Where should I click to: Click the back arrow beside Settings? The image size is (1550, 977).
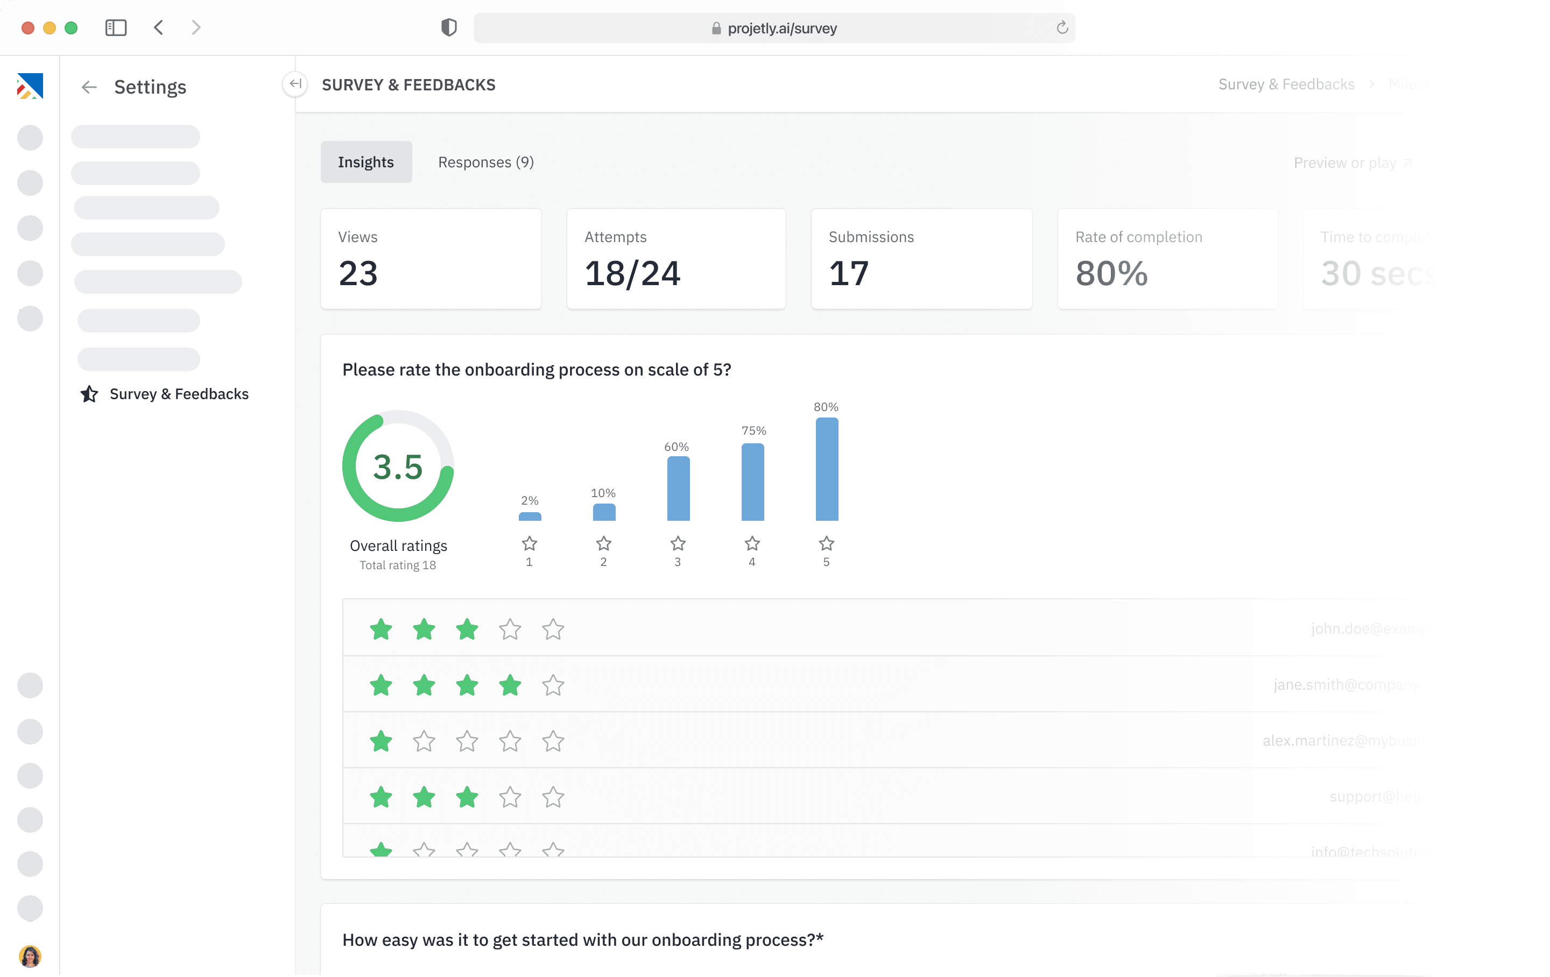click(x=89, y=87)
